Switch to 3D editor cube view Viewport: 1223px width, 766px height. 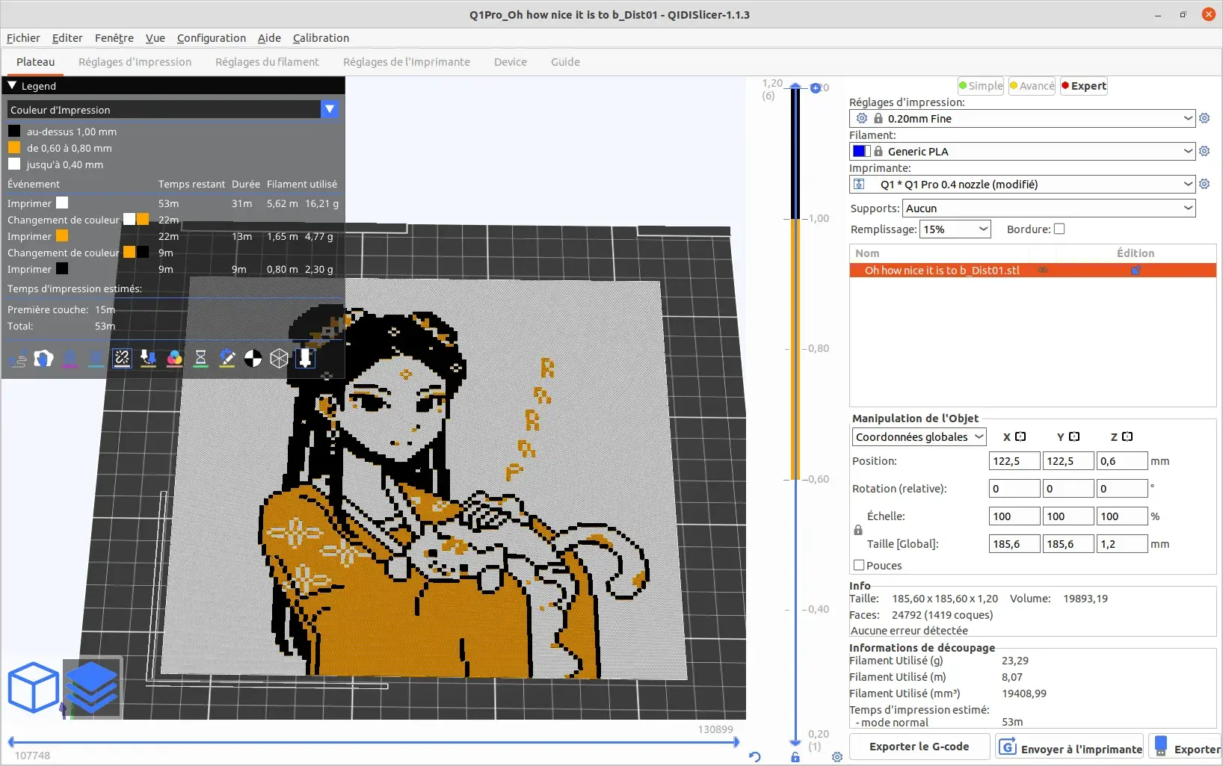pyautogui.click(x=33, y=687)
